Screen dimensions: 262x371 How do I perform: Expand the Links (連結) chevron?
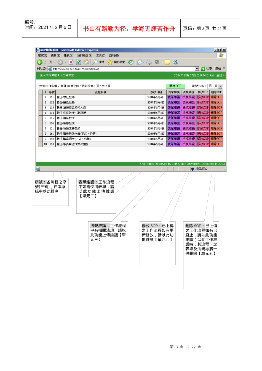click(224, 68)
